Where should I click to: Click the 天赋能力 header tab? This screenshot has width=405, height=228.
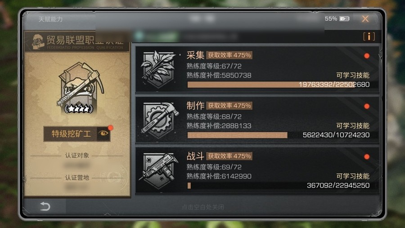coord(50,19)
